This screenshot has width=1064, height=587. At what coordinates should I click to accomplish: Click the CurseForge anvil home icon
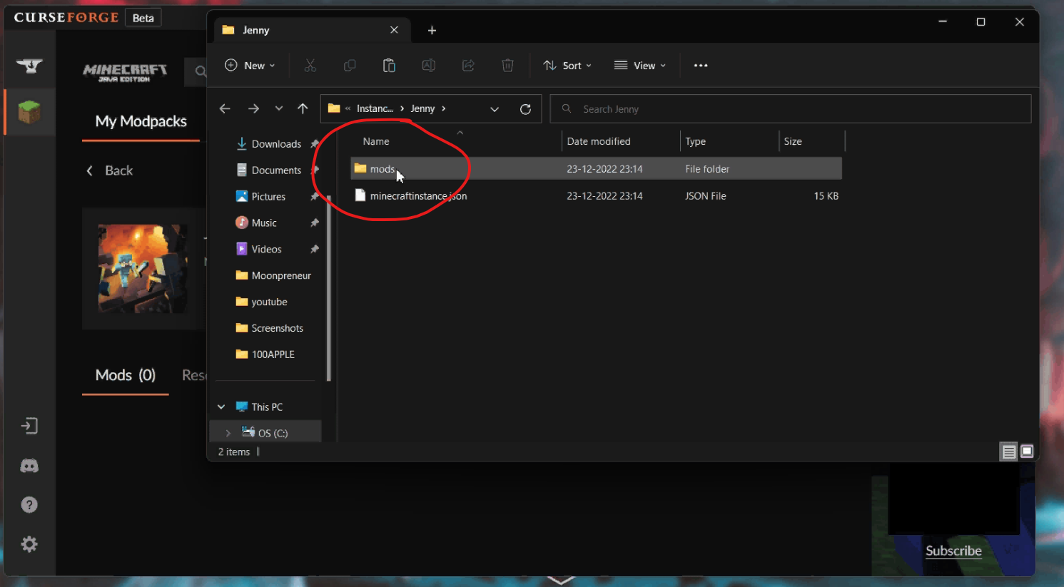[29, 66]
